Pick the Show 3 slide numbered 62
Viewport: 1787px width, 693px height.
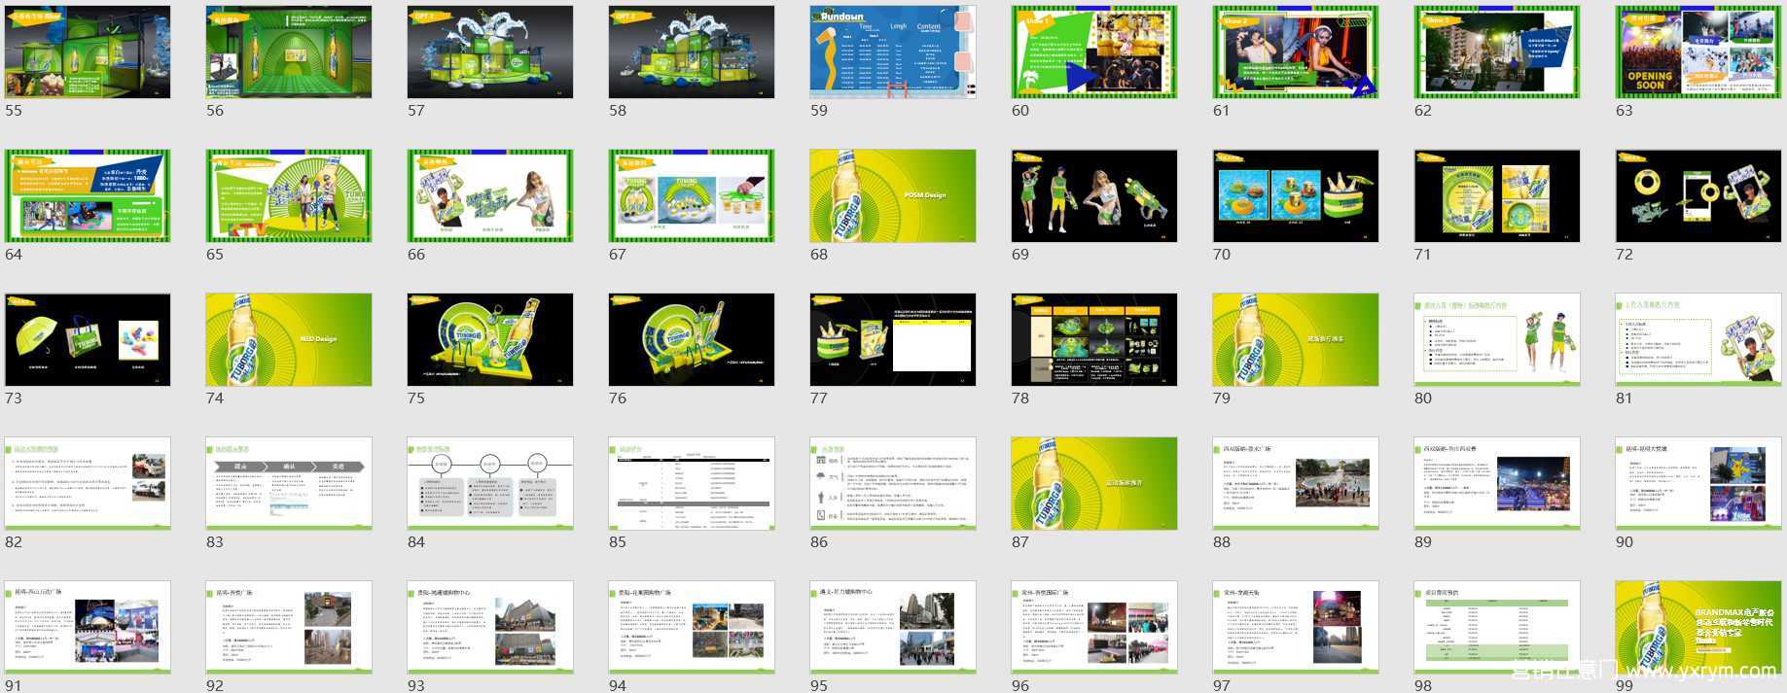click(1497, 52)
